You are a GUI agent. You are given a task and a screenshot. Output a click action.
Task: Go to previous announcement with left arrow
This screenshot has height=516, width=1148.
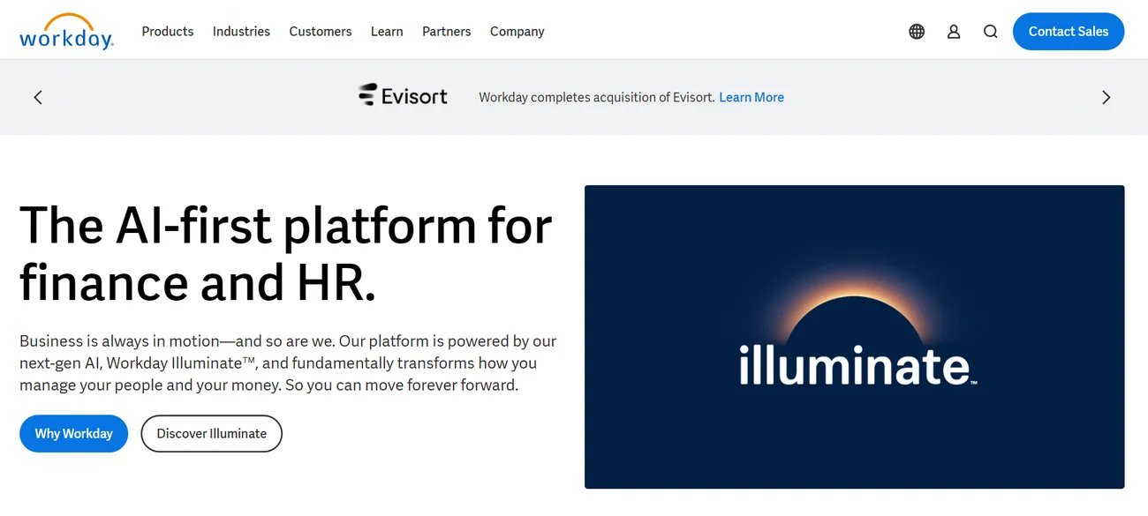coord(38,97)
